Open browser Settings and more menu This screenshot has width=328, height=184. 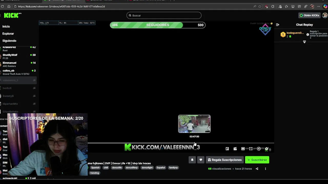(x=319, y=6)
